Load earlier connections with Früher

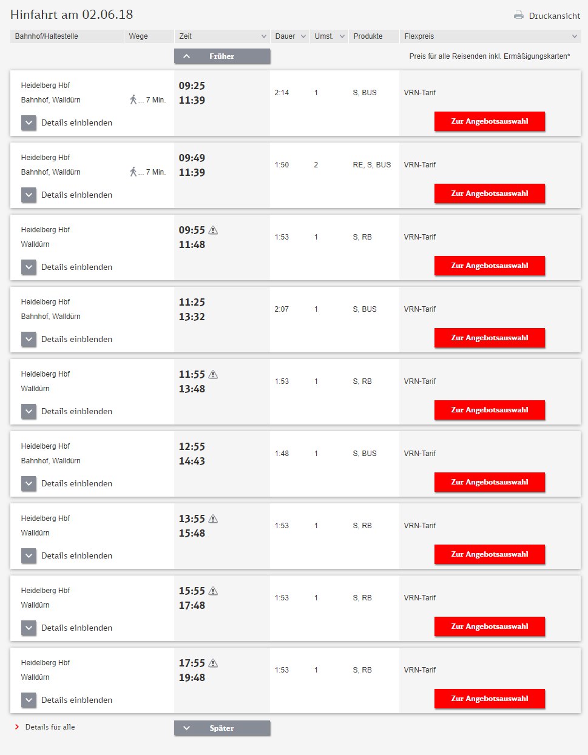[222, 56]
